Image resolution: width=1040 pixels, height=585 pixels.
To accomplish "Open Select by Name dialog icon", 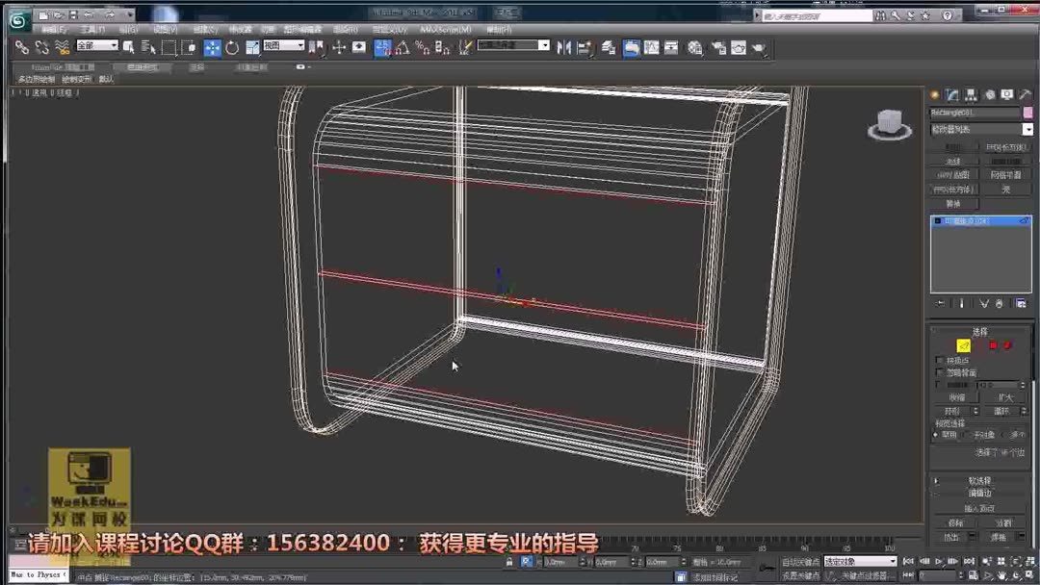I will pos(145,47).
